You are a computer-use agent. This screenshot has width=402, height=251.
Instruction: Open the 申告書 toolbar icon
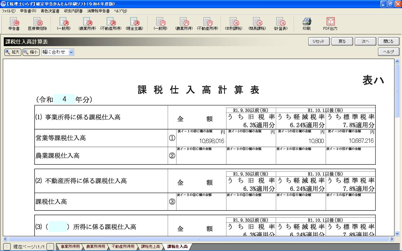pyautogui.click(x=14, y=24)
